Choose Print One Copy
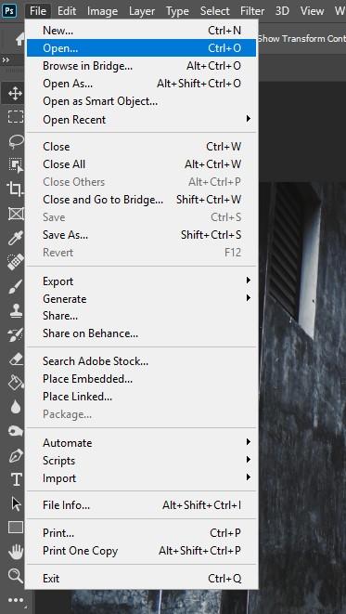Screen dimensions: 346x614 tap(141, 551)
